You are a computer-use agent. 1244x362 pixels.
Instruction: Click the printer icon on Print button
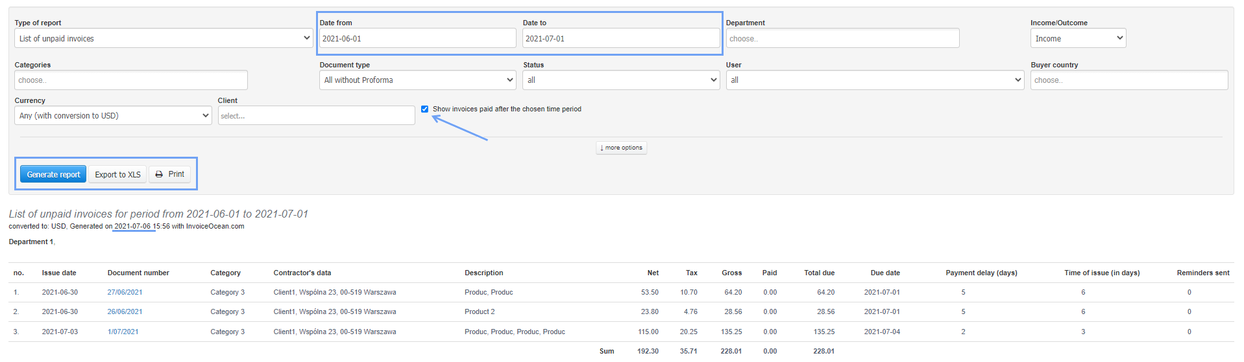(159, 174)
